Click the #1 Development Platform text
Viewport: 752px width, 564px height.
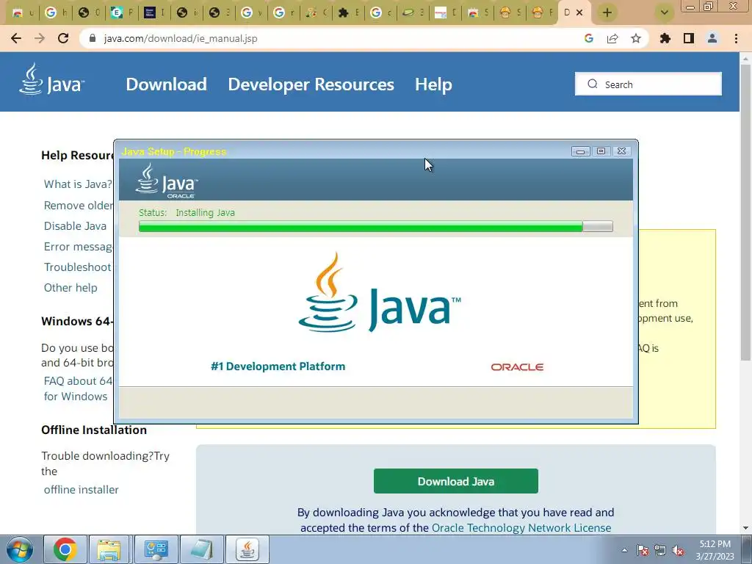pos(278,366)
